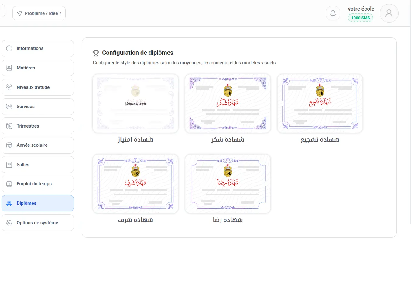Click the 1000 SMS badge
Screen dimensions: 411x283
coord(360,18)
